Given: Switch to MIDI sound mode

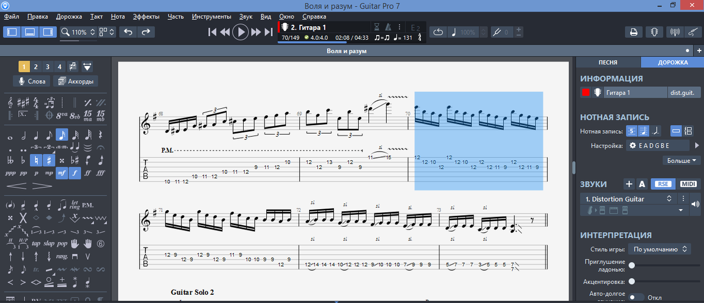Looking at the screenshot, I should [688, 184].
